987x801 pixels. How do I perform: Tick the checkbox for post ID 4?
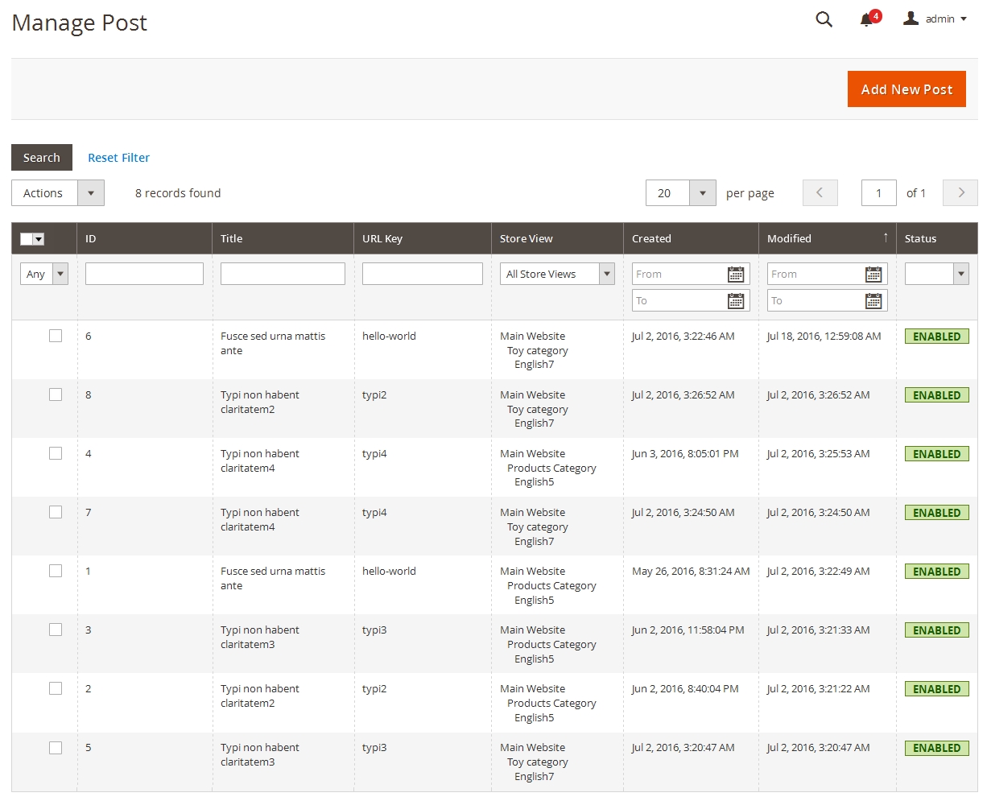click(x=56, y=453)
